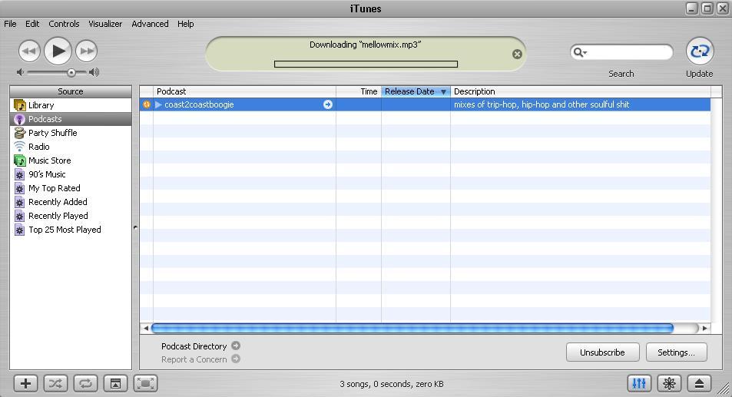Click the Update podcasts button
This screenshot has height=397, width=732.
pyautogui.click(x=699, y=51)
